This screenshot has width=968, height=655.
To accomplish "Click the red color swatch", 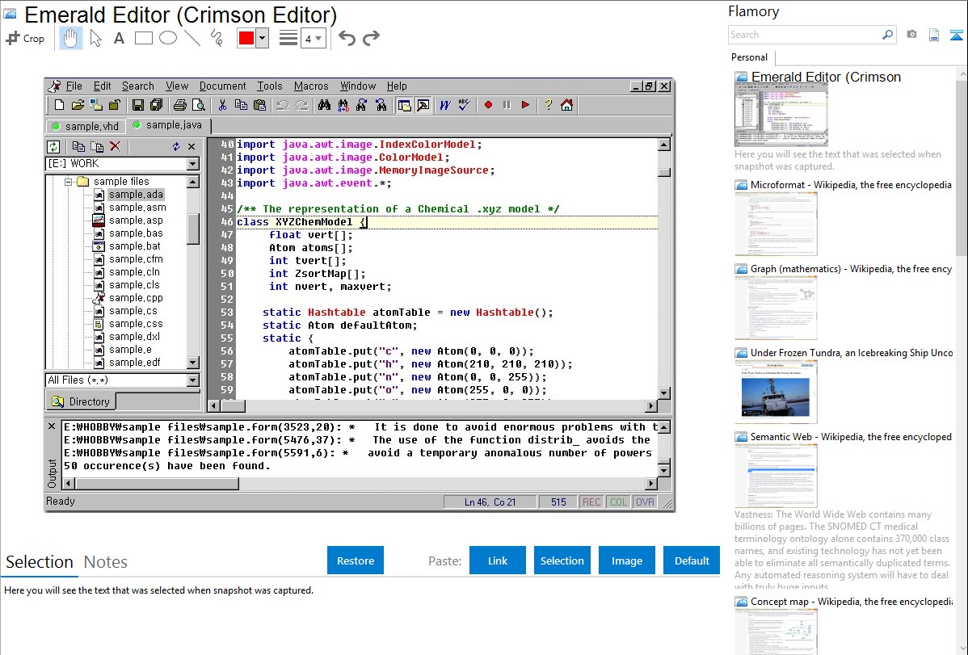I will [x=246, y=38].
